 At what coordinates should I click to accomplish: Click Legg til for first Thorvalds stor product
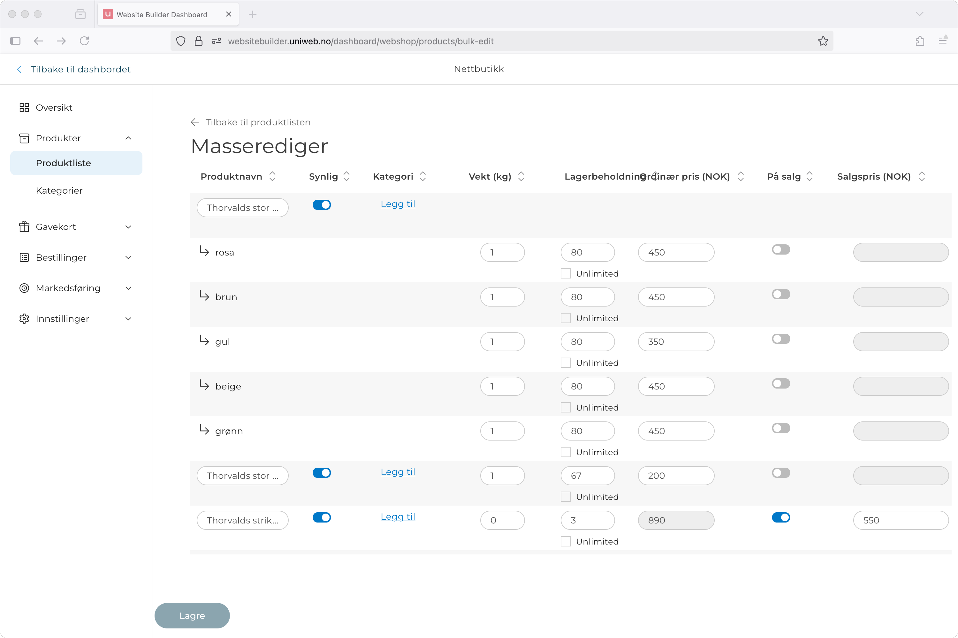pyautogui.click(x=398, y=204)
